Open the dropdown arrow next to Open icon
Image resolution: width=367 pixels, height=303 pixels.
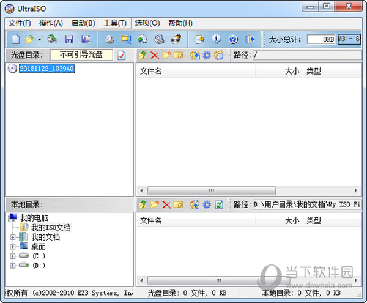39,39
